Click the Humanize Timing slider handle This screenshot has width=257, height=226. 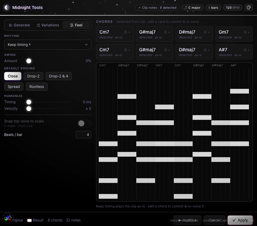(x=29, y=102)
